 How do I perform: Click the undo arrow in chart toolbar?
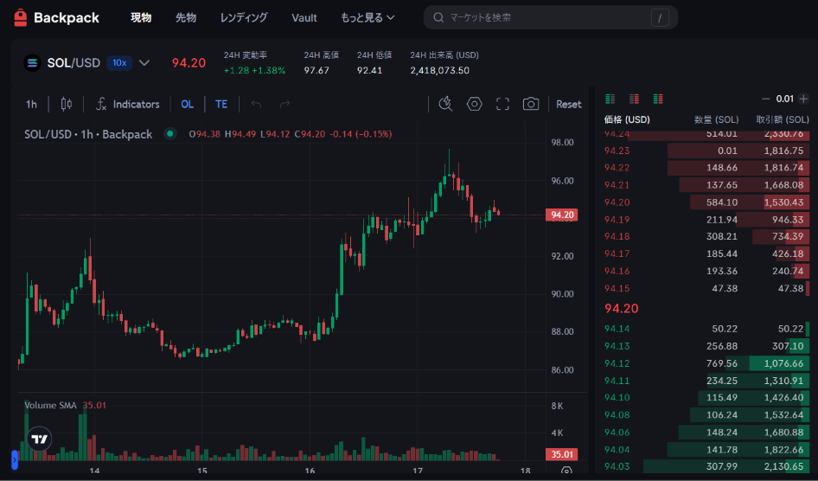coord(256,104)
